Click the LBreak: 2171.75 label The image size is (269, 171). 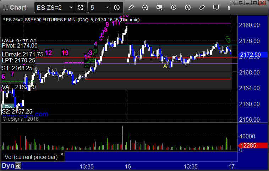pyautogui.click(x=22, y=54)
